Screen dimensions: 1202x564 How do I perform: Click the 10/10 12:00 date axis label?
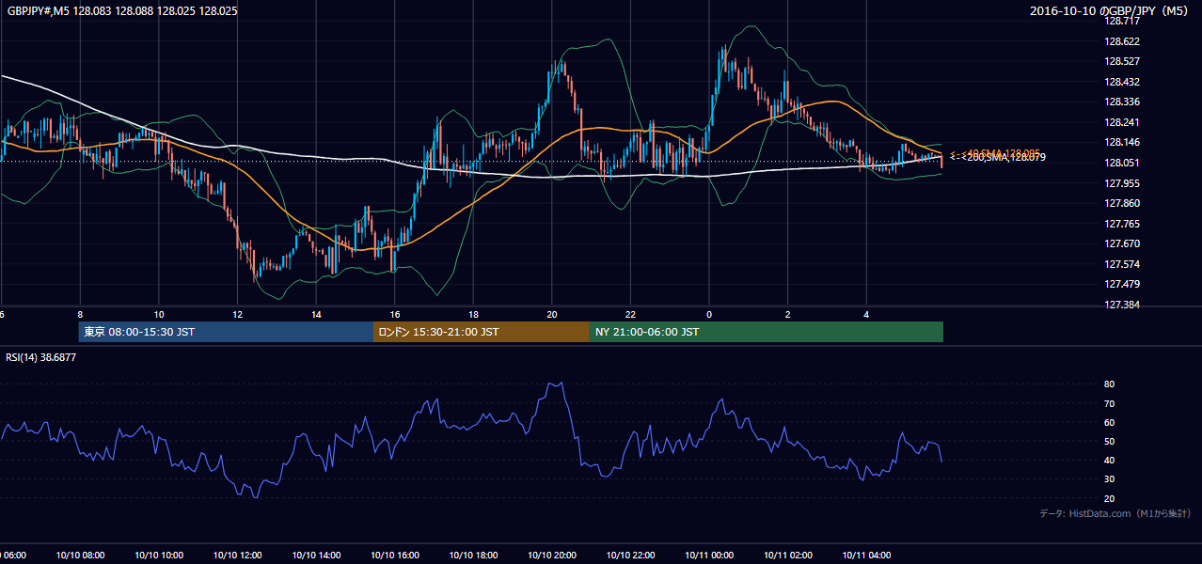(238, 556)
